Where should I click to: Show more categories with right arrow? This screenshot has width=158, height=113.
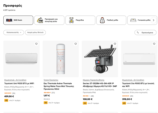[154, 20]
